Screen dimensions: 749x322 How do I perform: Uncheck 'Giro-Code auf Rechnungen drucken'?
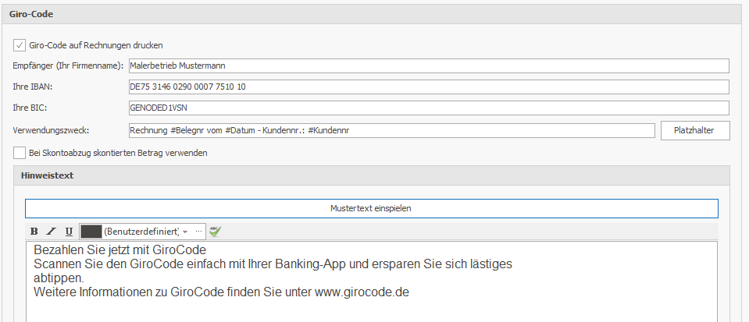20,45
